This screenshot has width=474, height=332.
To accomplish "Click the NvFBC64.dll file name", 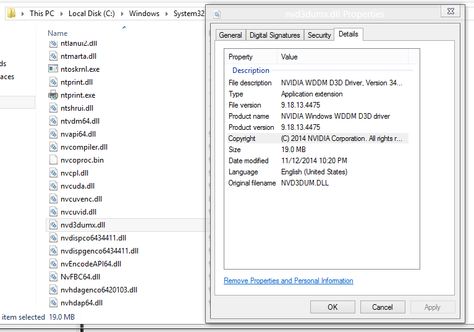I will point(80,277).
